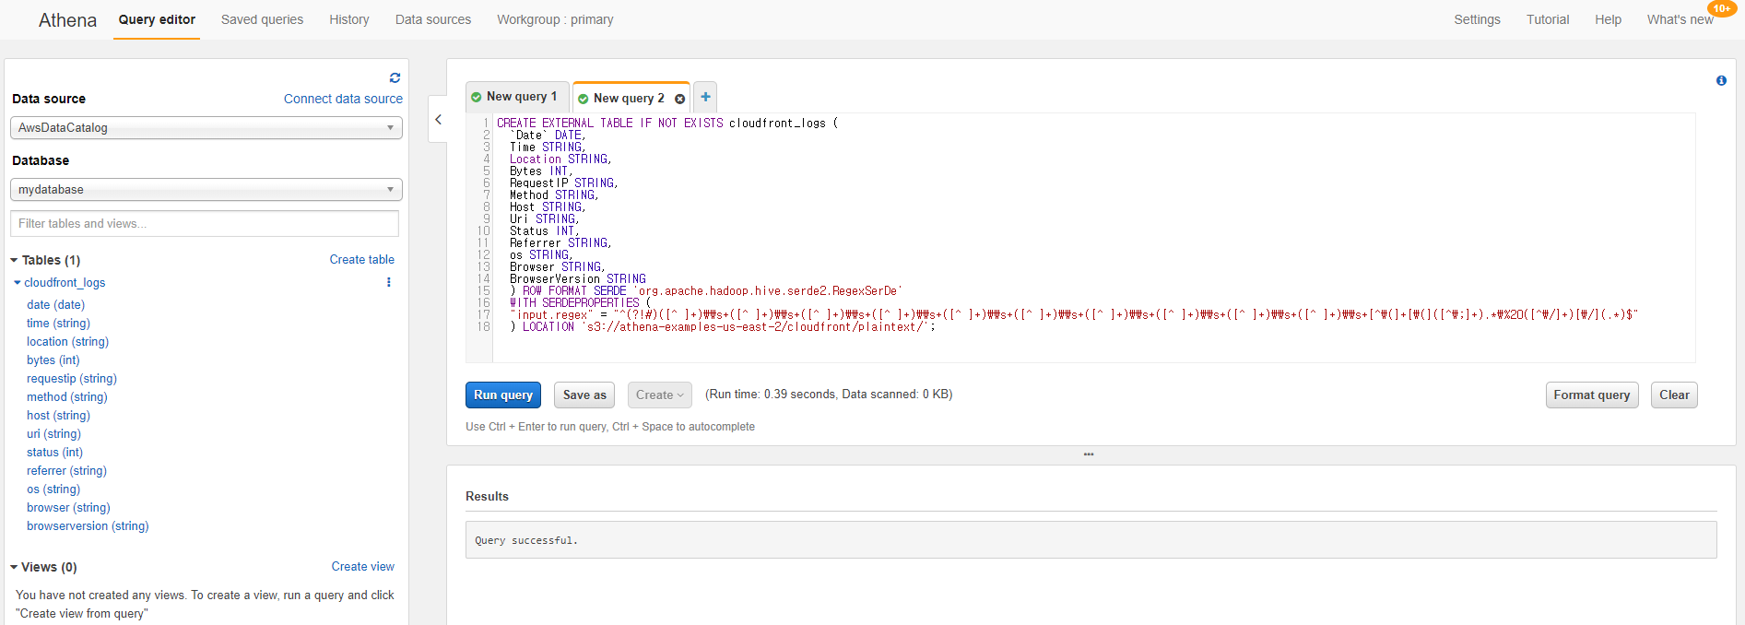Screen dimensions: 1745x625
Task: Select the referrer (string) column
Action: [x=66, y=471]
